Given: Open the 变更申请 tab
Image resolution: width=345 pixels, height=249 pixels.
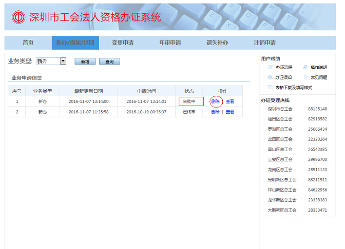Looking at the screenshot, I should pos(123,43).
